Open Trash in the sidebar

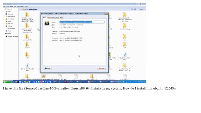pos(8,31)
